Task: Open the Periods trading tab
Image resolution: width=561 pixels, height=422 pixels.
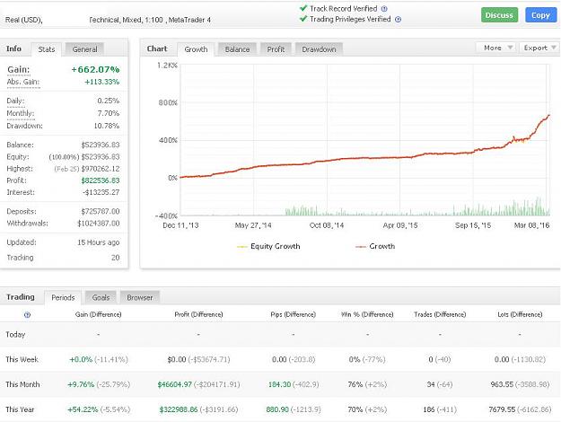Action: (x=63, y=297)
